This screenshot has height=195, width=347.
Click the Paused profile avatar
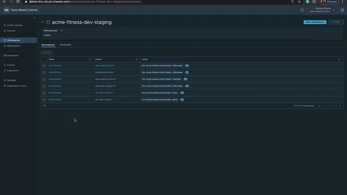click(x=329, y=2)
